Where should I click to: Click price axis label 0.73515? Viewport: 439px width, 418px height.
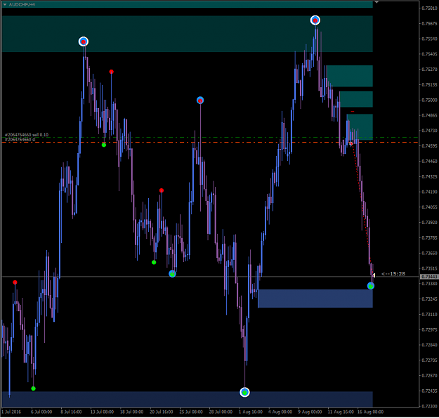429,268
